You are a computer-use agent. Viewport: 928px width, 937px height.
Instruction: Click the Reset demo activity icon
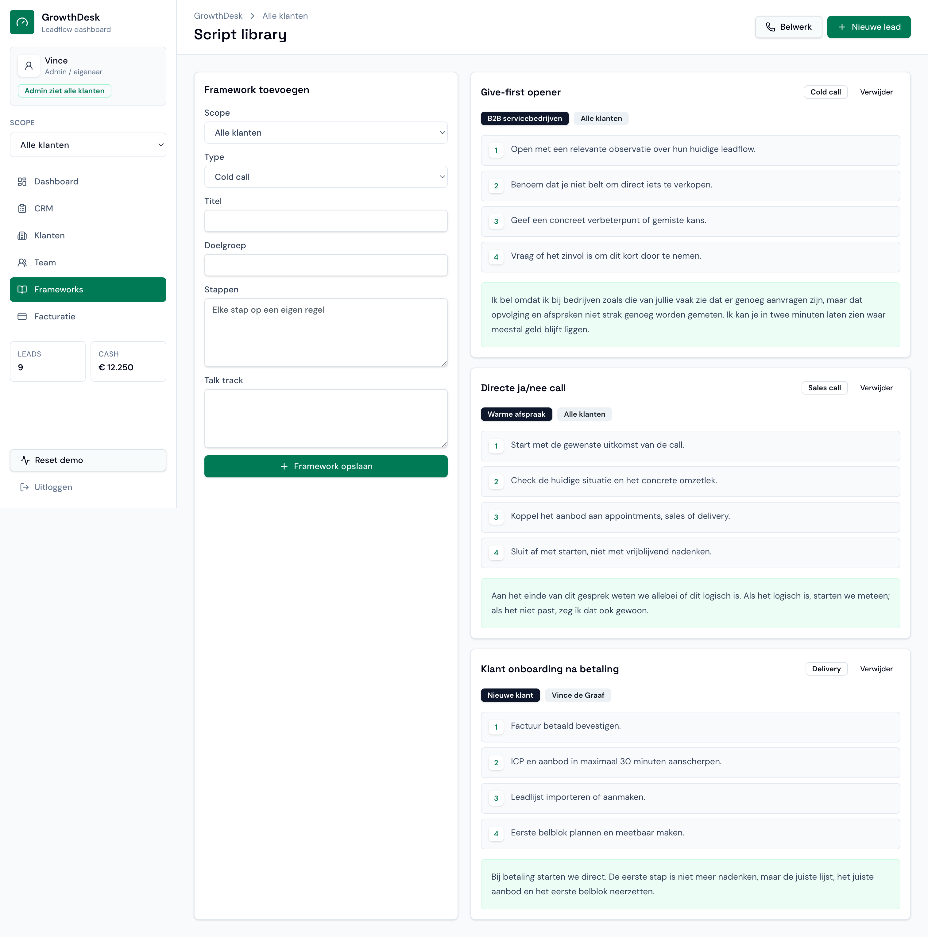[x=25, y=460]
